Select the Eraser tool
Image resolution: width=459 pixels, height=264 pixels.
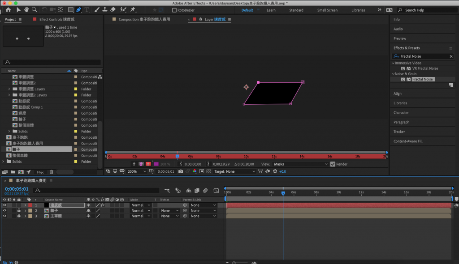113,10
